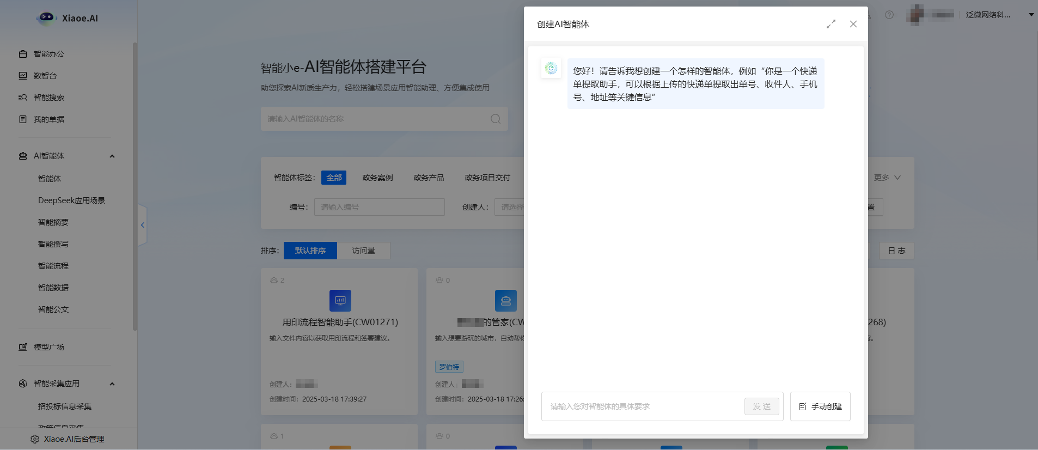Open the 用印流程智能助手(CW01271) card icon
Image resolution: width=1038 pixels, height=450 pixels.
point(340,301)
